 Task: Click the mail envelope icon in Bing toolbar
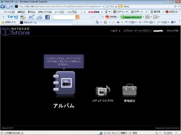coord(39,17)
